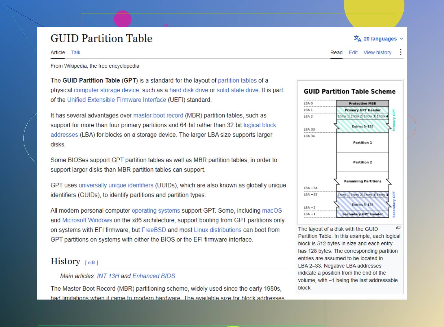This screenshot has width=444, height=327.
Task: Click the image caption starting 'The layout of a disk'
Action: coord(349,258)
